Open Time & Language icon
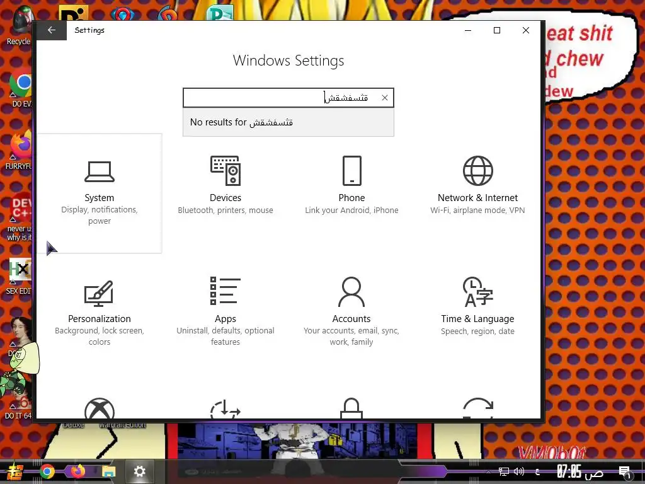 click(x=477, y=292)
